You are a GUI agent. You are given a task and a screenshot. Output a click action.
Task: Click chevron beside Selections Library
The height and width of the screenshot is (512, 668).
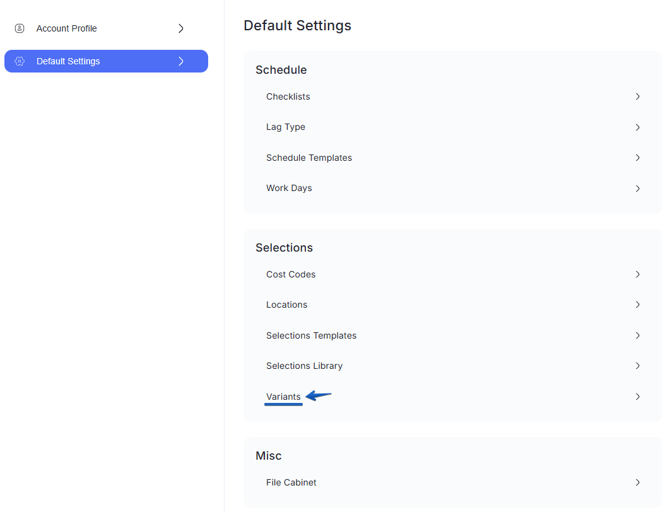(x=638, y=366)
